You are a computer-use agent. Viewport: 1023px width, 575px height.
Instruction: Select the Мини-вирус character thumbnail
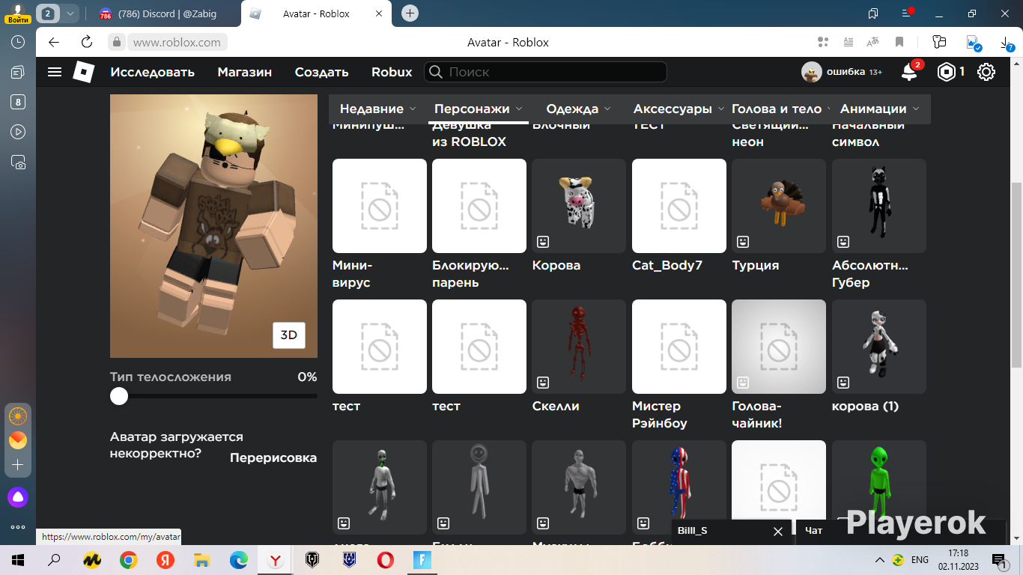(x=380, y=206)
